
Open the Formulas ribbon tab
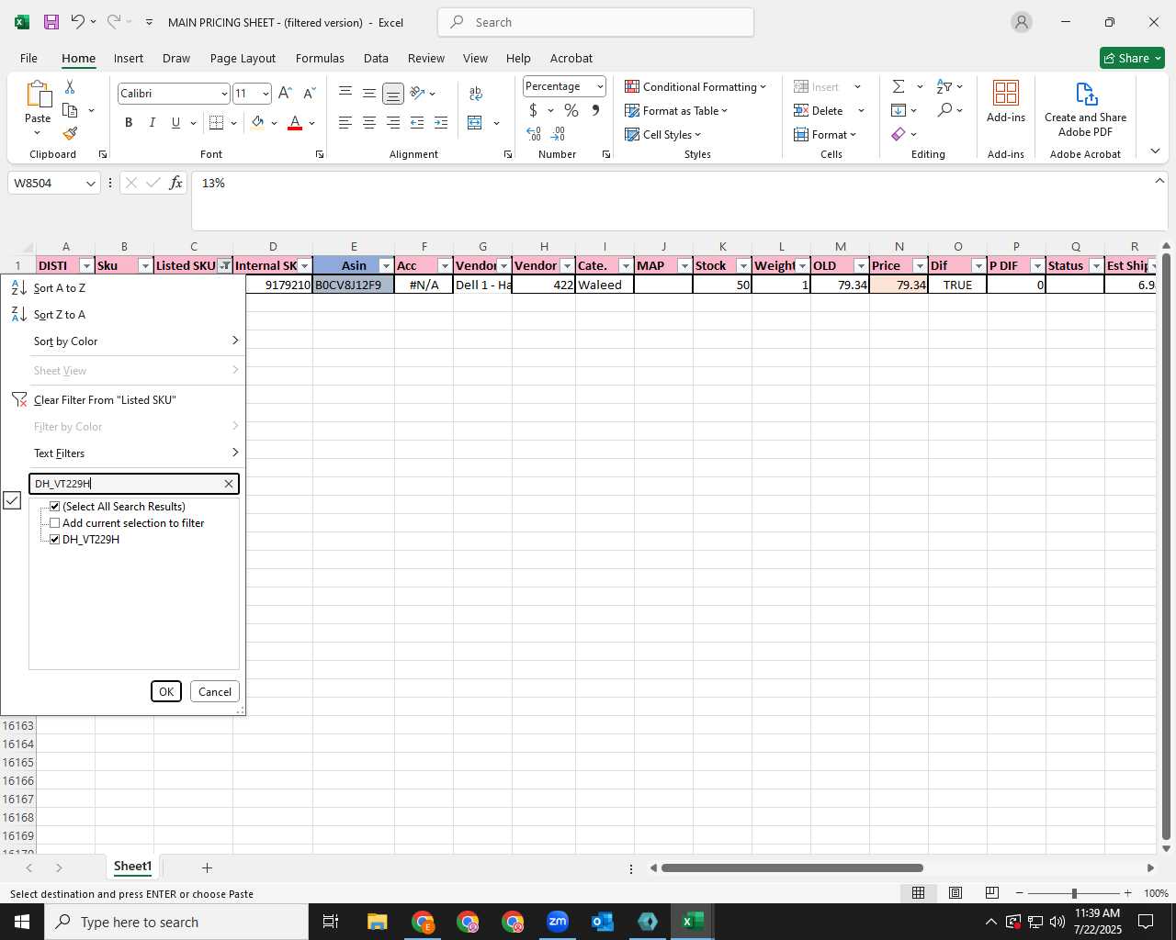tap(320, 58)
